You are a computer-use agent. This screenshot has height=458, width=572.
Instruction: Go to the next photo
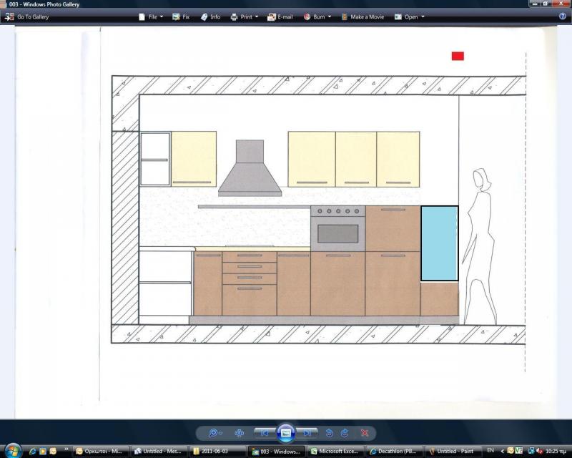(307, 433)
